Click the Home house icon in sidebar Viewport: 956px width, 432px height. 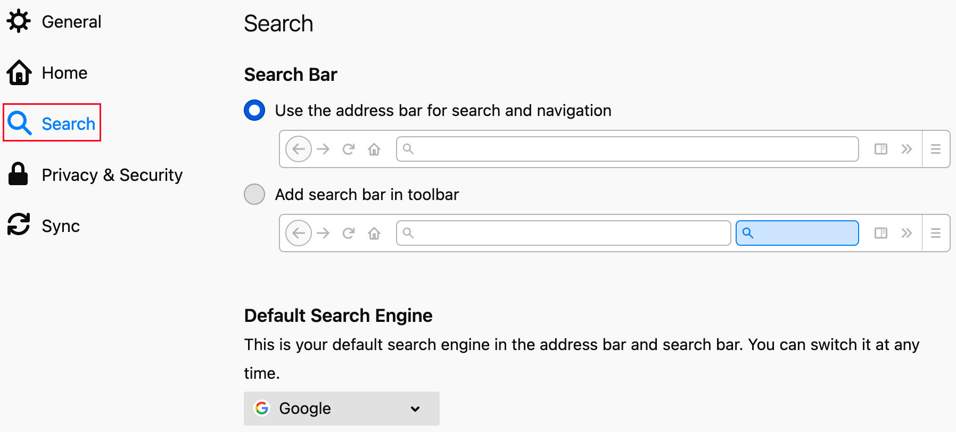(19, 72)
